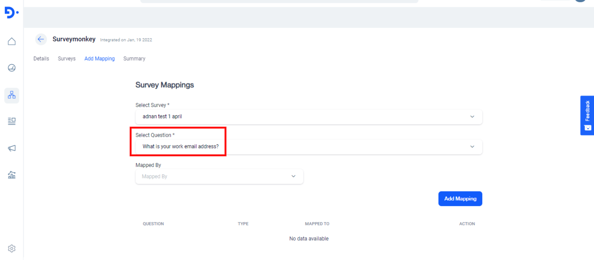
Task: Open the gauge dashboard icon in the sidebar
Action: coord(12,68)
